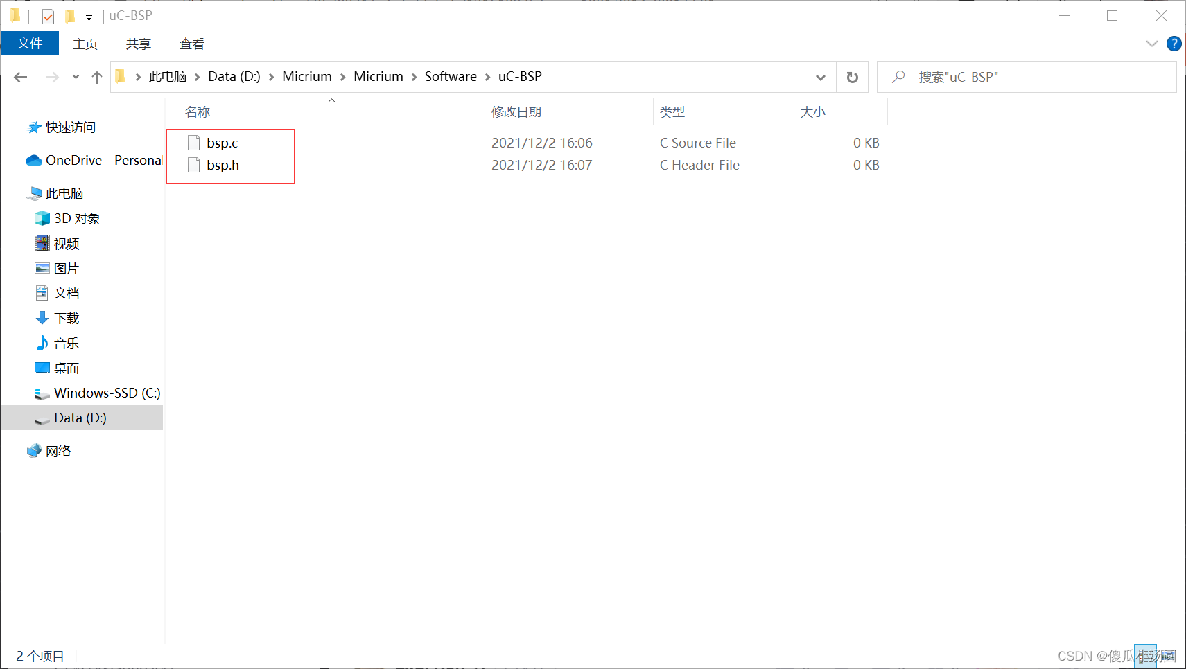Viewport: 1186px width, 669px height.
Task: Click the 下载 blue arrow icon
Action: tap(42, 318)
